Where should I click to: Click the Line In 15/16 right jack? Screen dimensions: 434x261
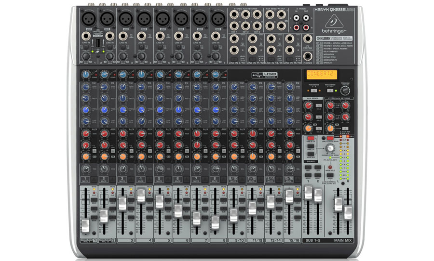tap(289, 50)
